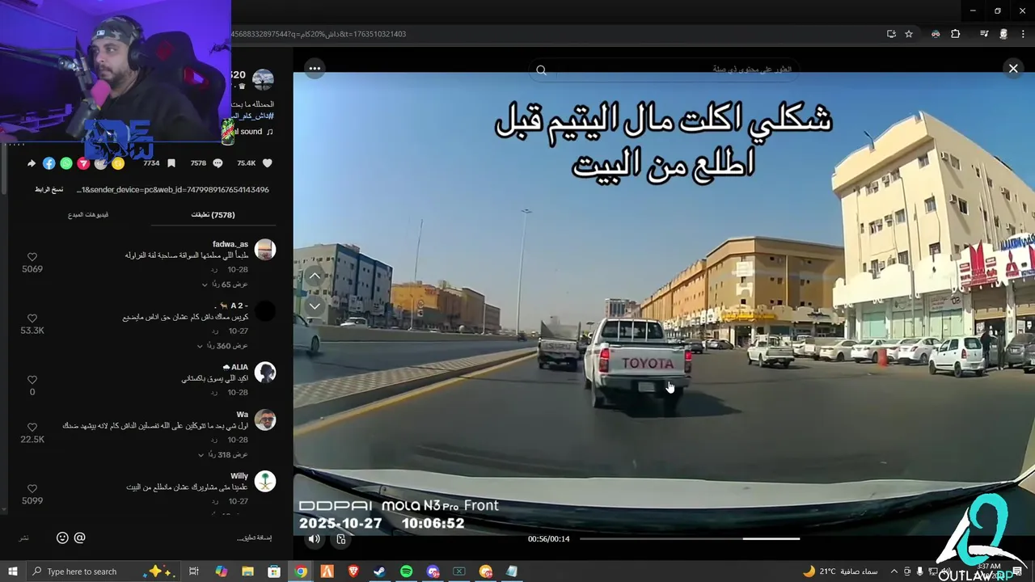Screen dimensions: 1035x582
Task: Bookmark this page with the star icon
Action: click(x=909, y=34)
